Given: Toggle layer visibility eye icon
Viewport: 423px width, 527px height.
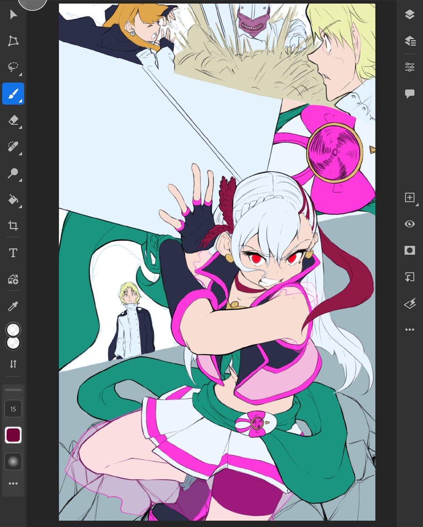Looking at the screenshot, I should point(409,224).
